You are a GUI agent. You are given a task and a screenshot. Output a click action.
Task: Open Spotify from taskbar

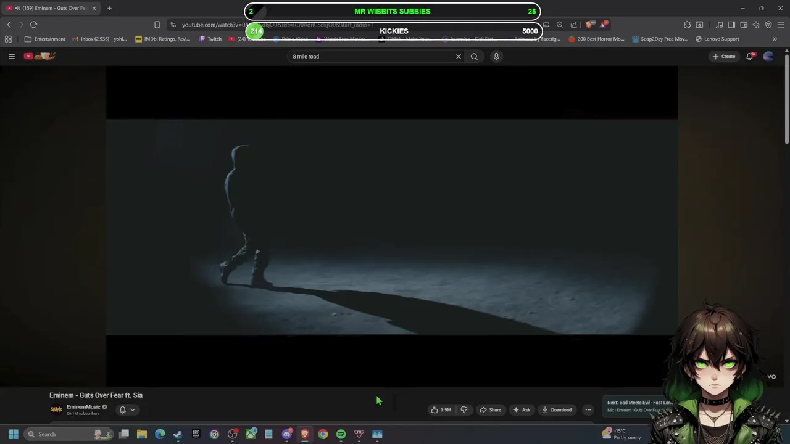[341, 434]
